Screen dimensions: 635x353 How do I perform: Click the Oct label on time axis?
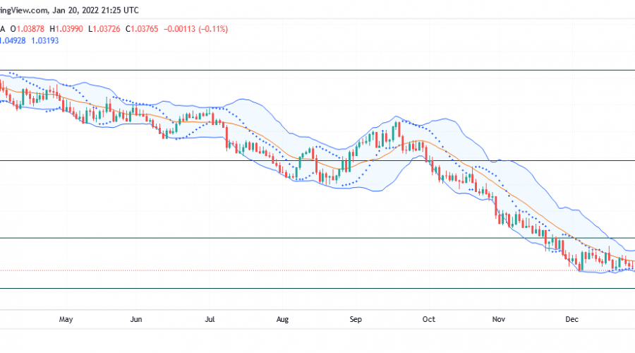click(x=429, y=319)
